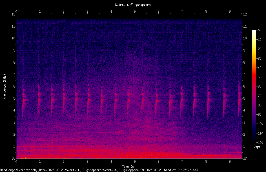Screen dimensions: 266x172
Task: Click the "DC" tick on the right frequency axis
Action: tap(245, 158)
